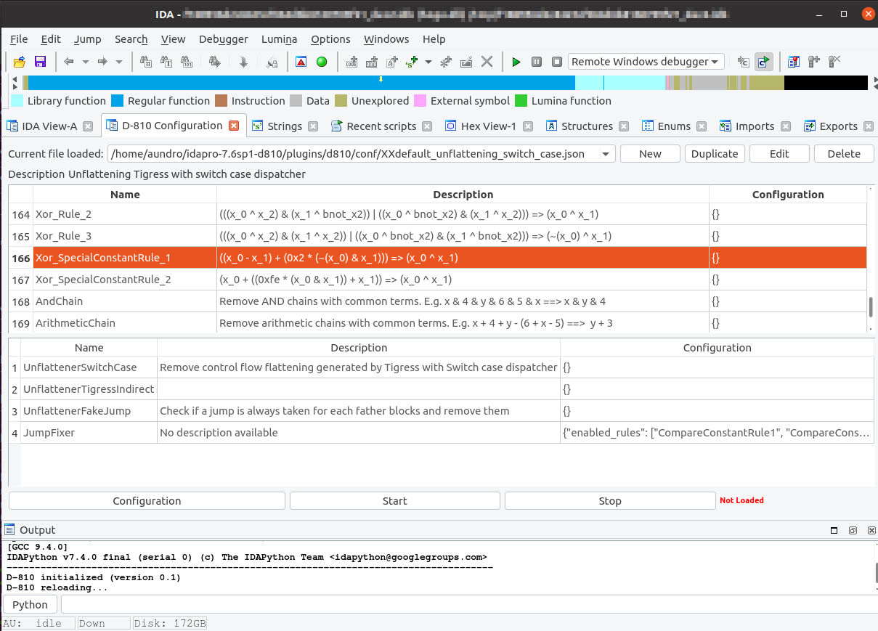Switch to the Hex View-1 tab
The height and width of the screenshot is (631, 878).
(x=488, y=126)
